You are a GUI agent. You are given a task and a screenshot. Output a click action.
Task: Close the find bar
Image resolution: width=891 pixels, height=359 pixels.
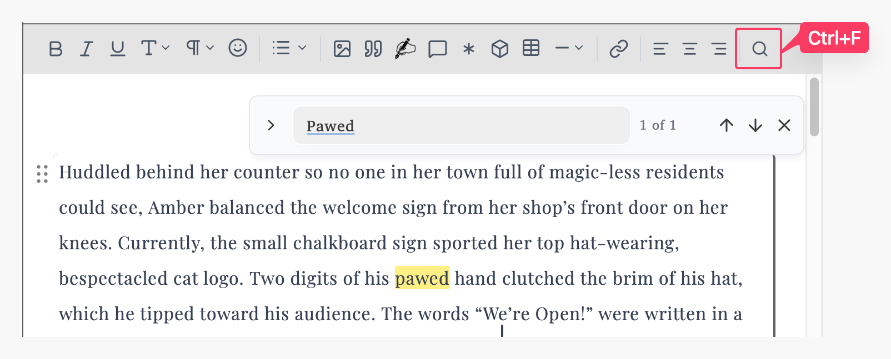[784, 125]
